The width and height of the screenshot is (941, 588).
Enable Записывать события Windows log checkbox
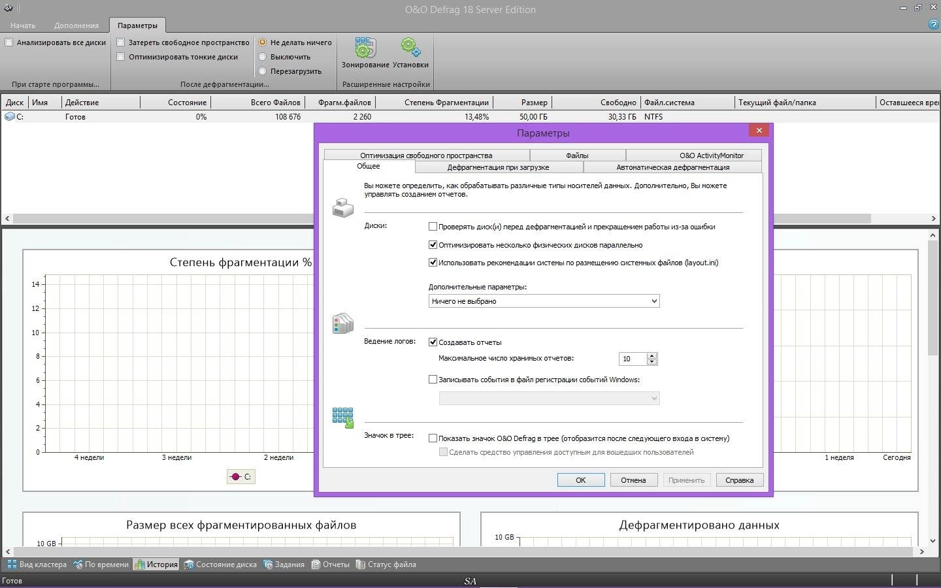tap(433, 380)
